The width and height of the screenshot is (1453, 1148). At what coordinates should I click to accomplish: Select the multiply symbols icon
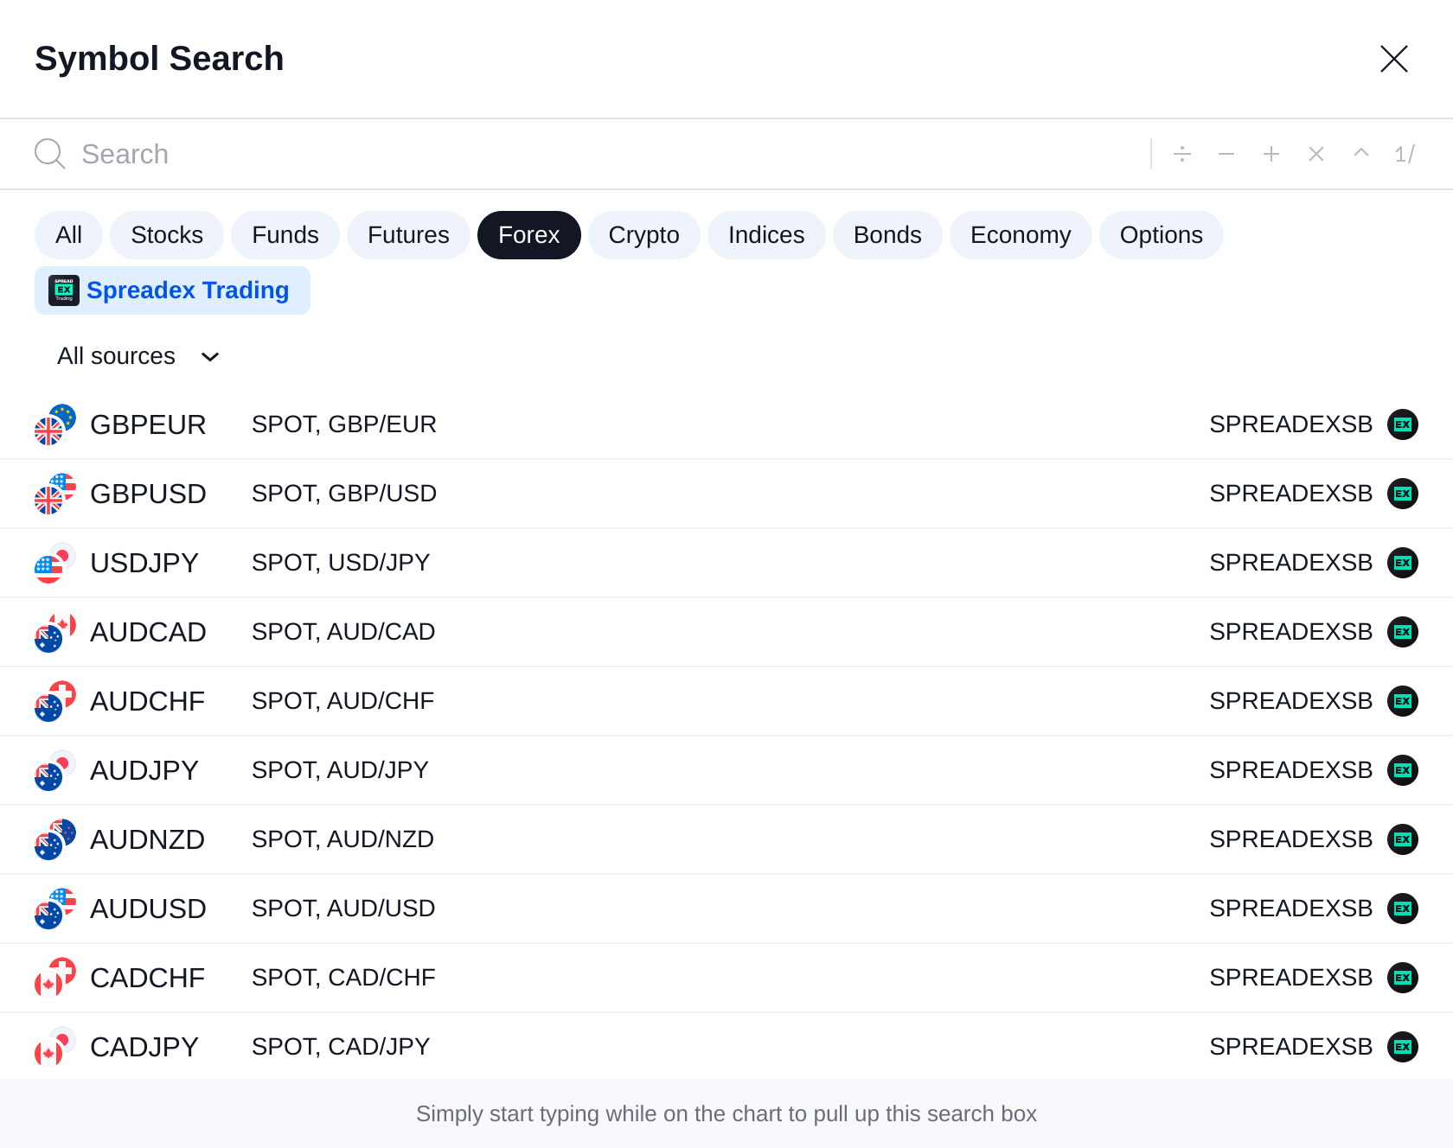pos(1315,154)
